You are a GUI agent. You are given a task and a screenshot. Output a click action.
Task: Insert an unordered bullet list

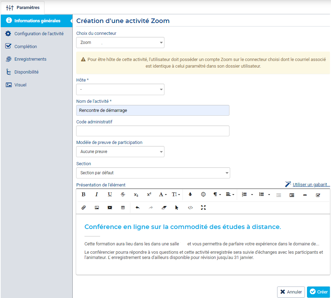pos(261,194)
